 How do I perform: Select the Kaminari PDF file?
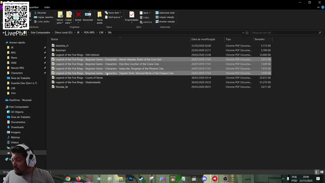(60, 50)
